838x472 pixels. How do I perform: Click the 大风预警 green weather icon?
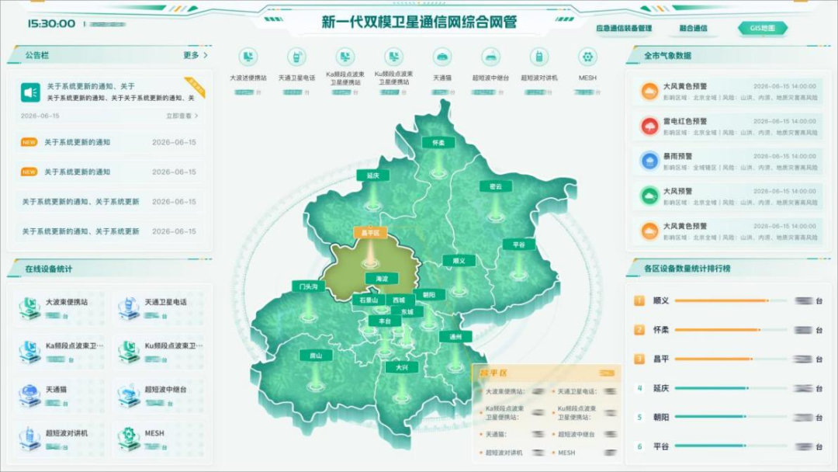click(x=650, y=196)
